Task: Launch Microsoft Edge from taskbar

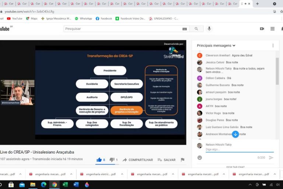Action: [x=43, y=185]
